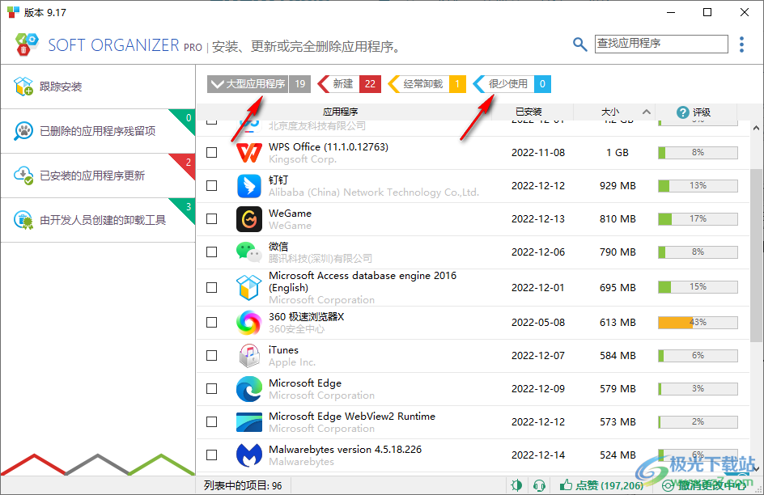Tick the Microsoft Edge checkbox
This screenshot has height=495, width=764.
click(x=211, y=388)
